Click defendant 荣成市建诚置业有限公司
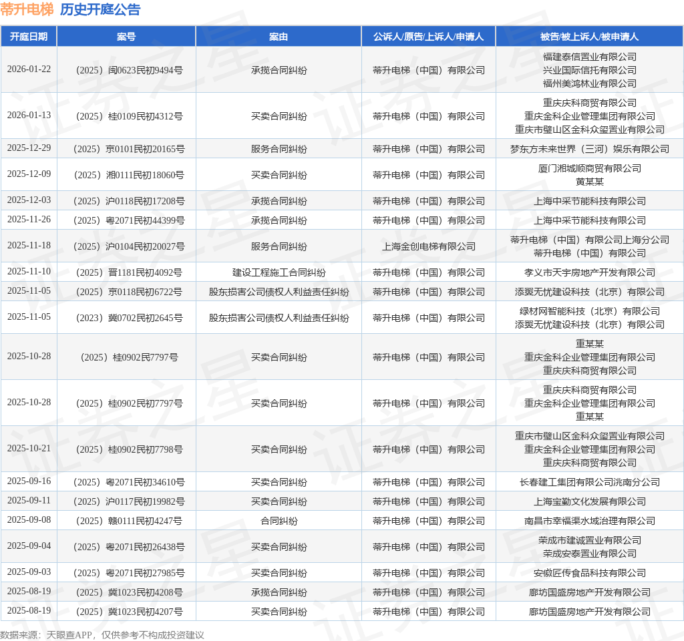Viewport: 684px width, 641px height. click(590, 540)
